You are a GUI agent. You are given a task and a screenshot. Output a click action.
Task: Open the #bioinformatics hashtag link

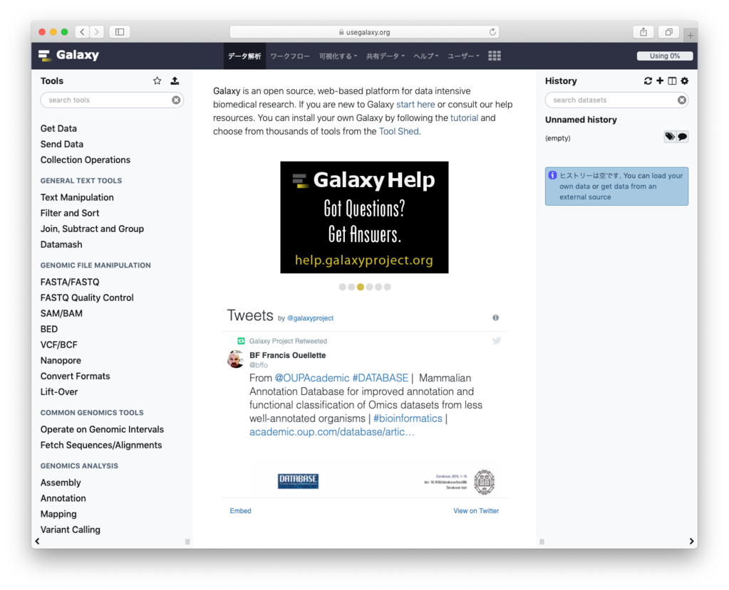coord(408,418)
